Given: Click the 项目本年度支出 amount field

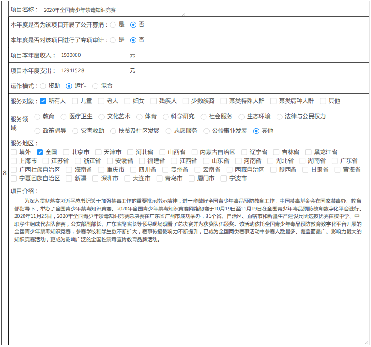Looking at the screenshot, I should pyautogui.click(x=93, y=70).
